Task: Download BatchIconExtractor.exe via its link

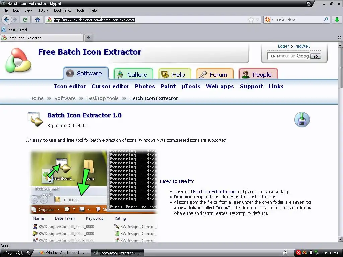Action: (x=214, y=192)
